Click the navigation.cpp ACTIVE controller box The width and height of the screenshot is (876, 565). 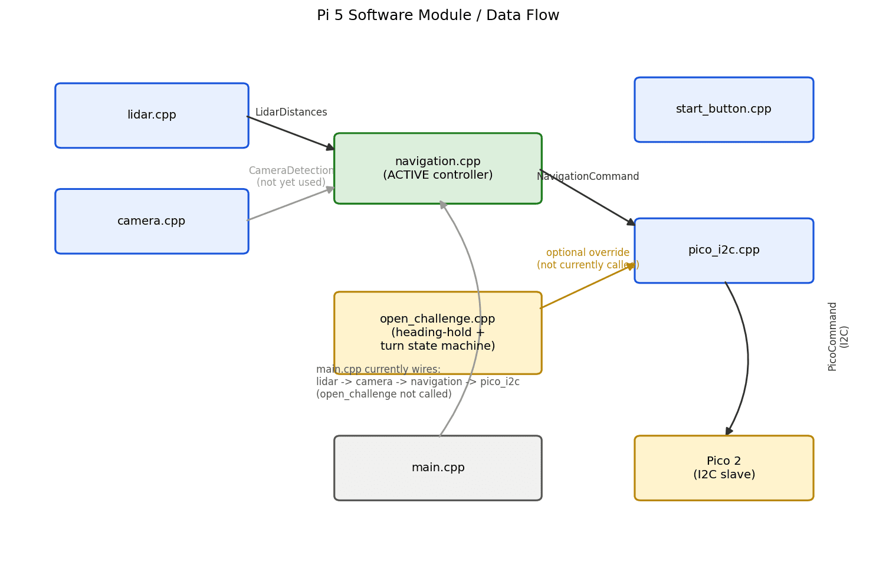click(438, 169)
